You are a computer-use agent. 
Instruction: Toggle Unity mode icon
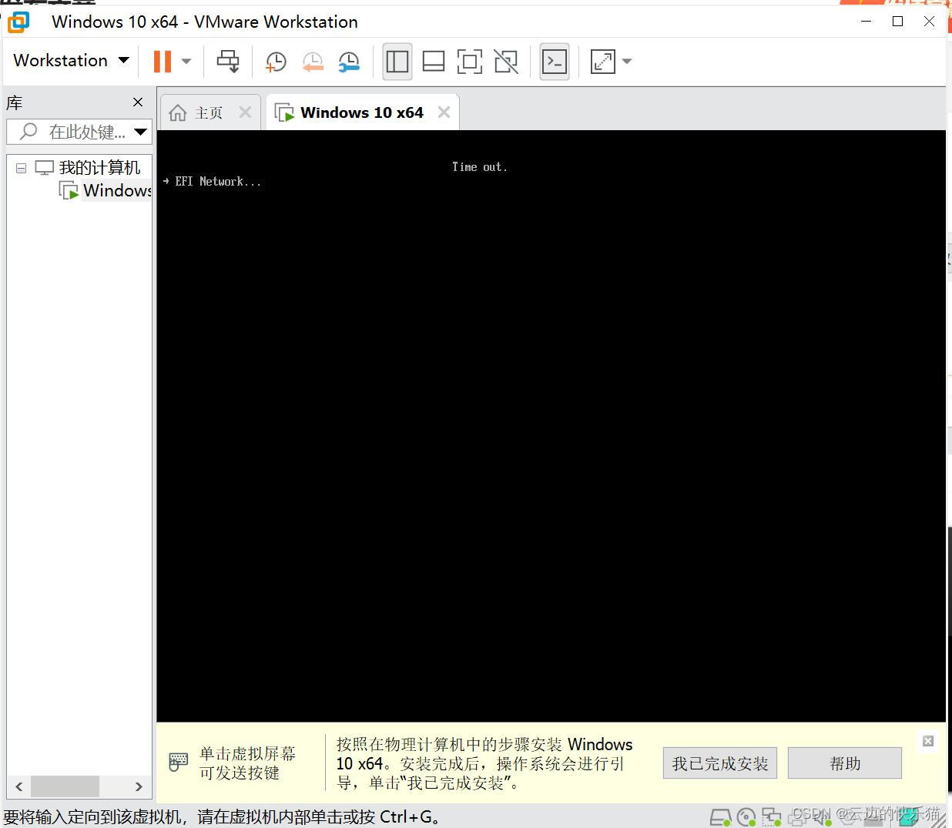click(x=506, y=61)
